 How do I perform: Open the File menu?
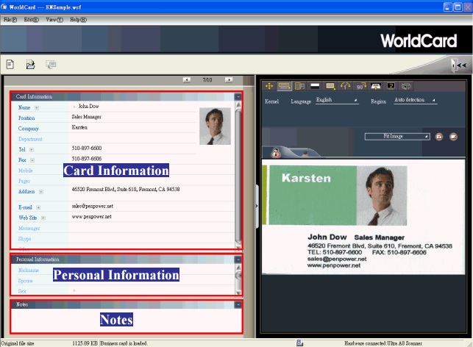(x=10, y=20)
